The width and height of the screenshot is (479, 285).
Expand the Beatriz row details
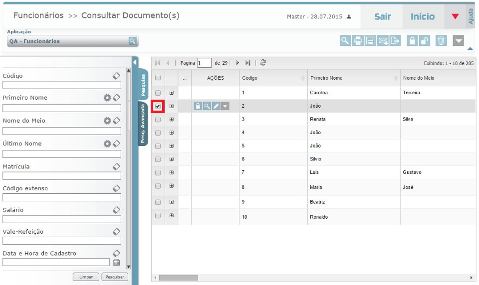[x=171, y=202]
